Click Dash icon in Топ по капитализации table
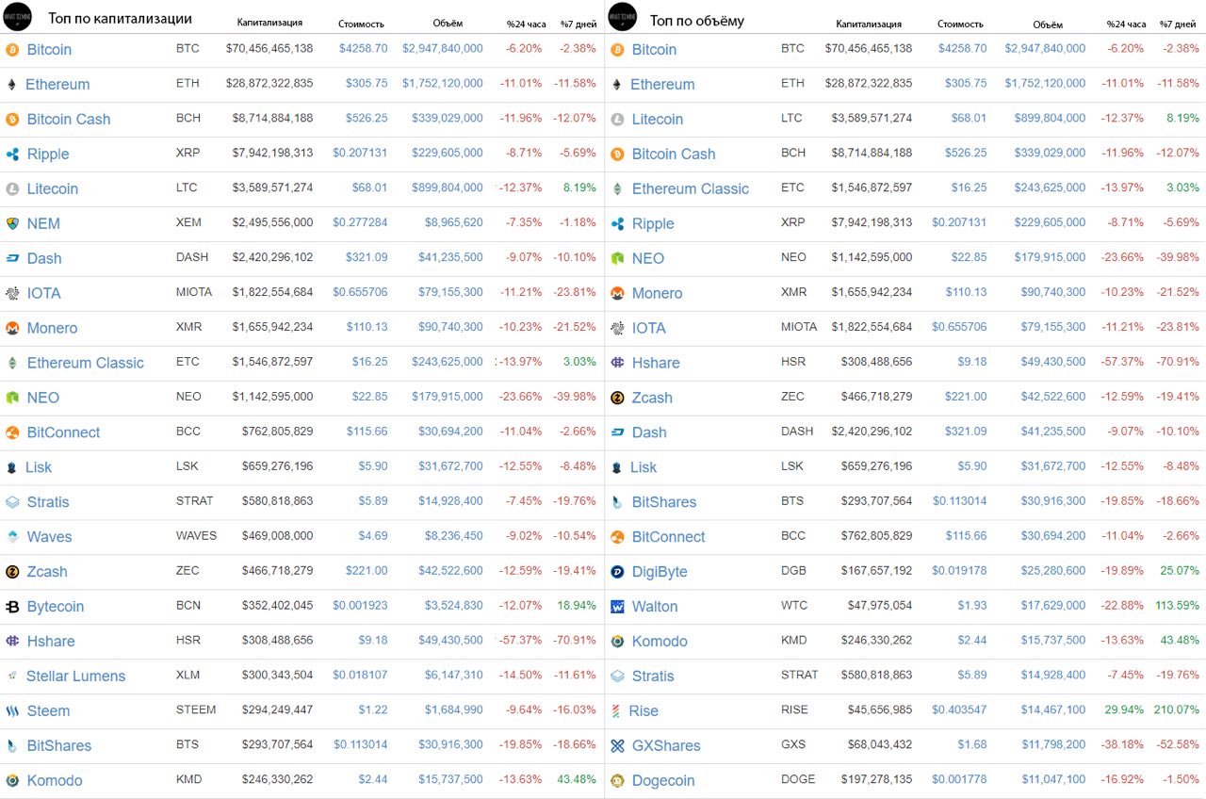Screen dimensions: 1206x799 pos(12,258)
